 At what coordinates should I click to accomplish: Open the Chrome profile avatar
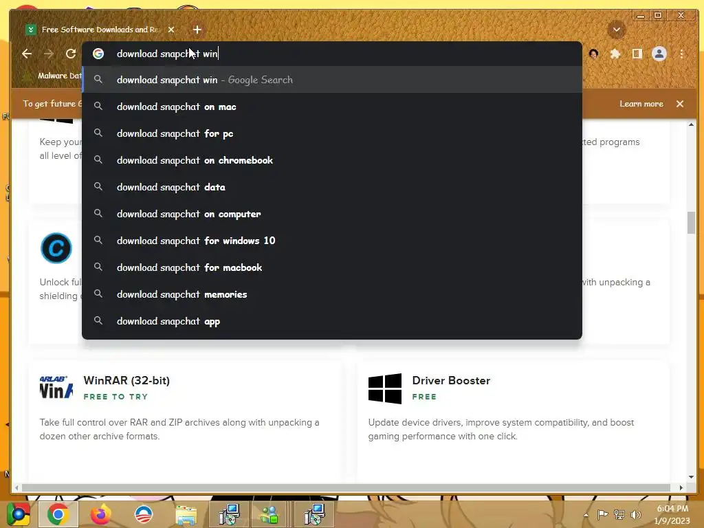(659, 54)
